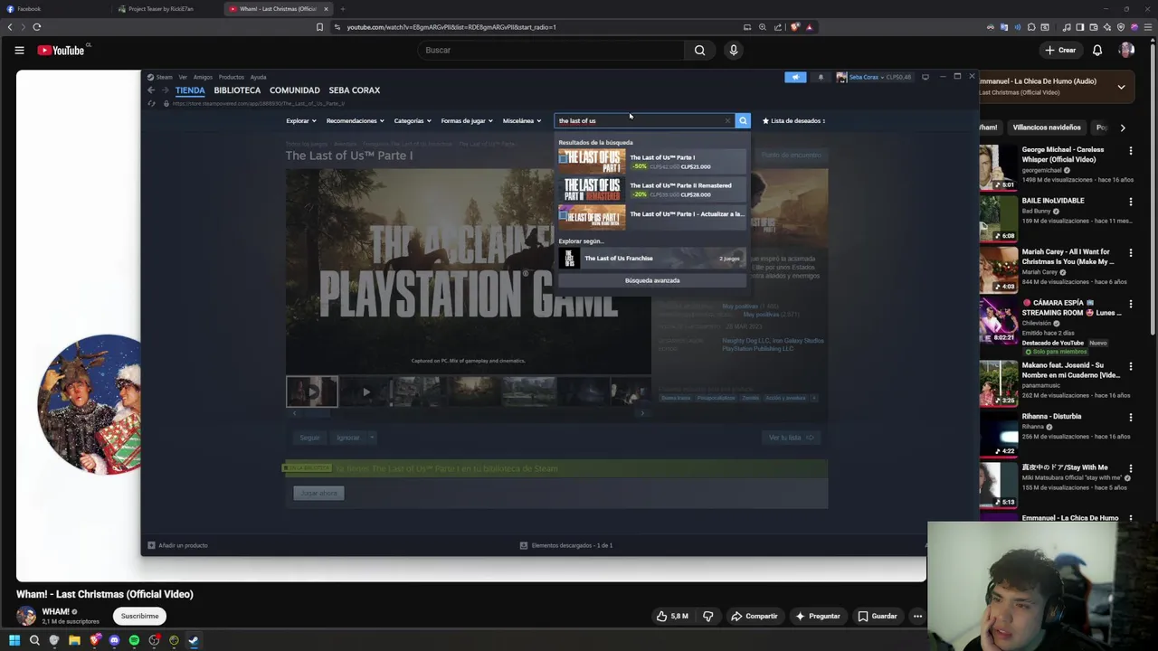This screenshot has width=1158, height=651.
Task: Open Spotify from the taskbar
Action: [x=134, y=640]
